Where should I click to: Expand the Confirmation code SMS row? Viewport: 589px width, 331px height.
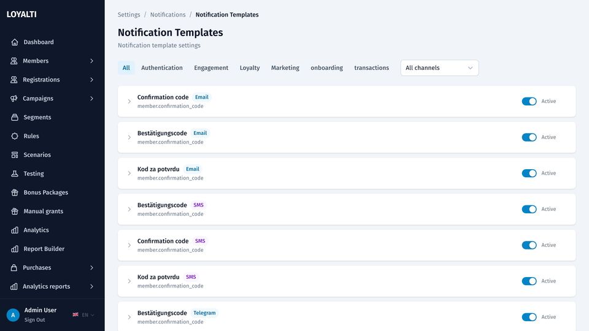129,245
